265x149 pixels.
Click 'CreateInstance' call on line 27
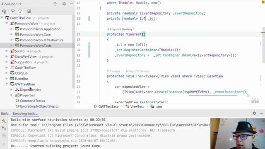click(x=169, y=92)
